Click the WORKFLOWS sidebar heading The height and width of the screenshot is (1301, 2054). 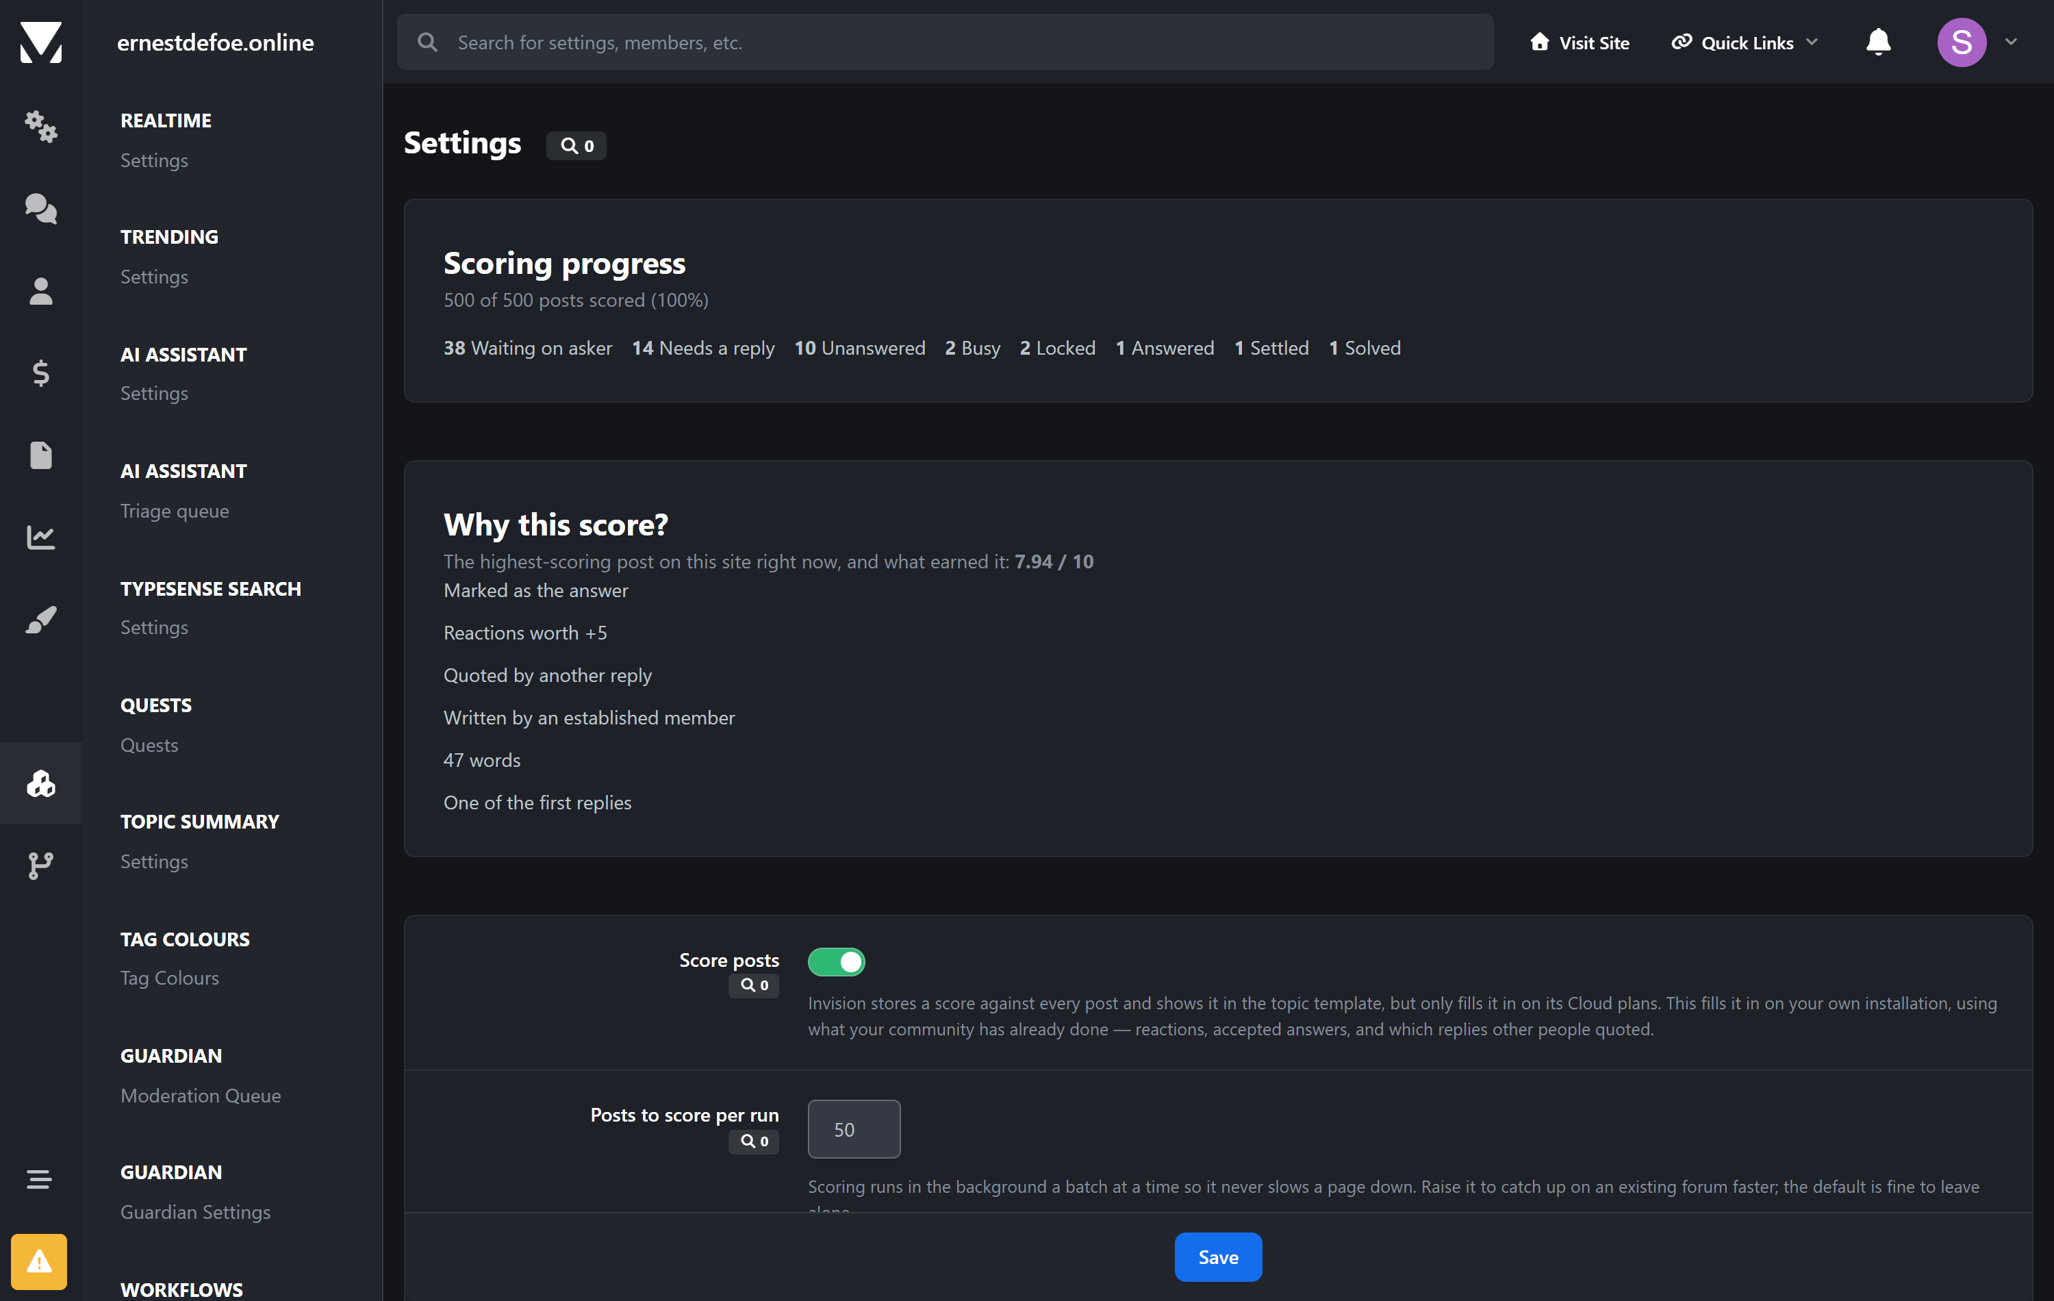pyautogui.click(x=181, y=1289)
